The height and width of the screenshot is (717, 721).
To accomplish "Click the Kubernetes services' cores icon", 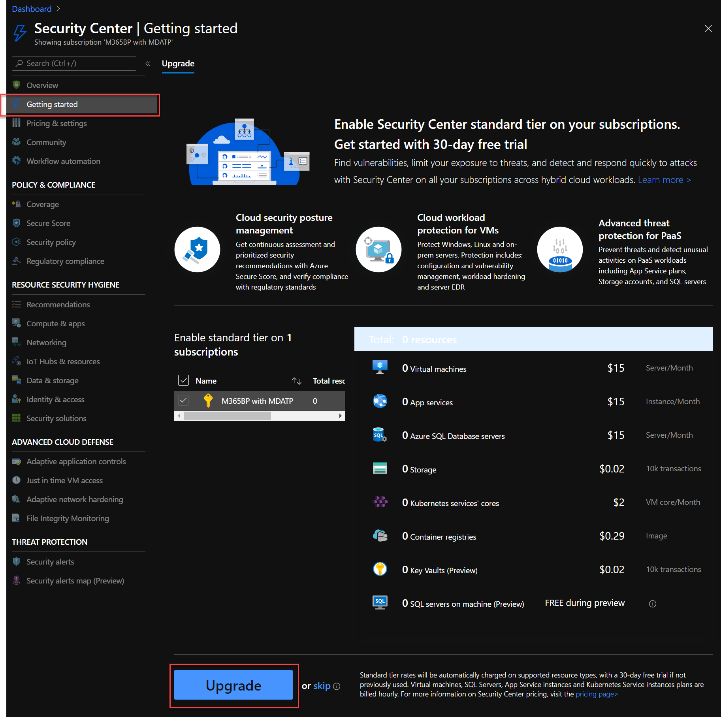I will (380, 502).
